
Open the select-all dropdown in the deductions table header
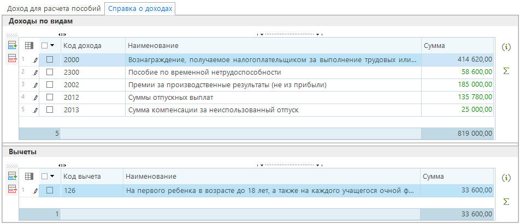pos(52,177)
